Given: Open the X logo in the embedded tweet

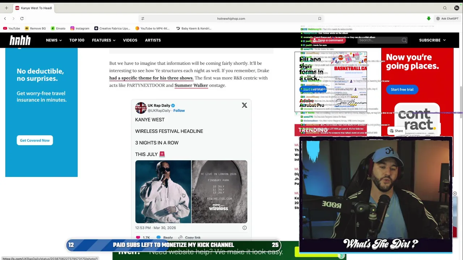Looking at the screenshot, I should 245,105.
